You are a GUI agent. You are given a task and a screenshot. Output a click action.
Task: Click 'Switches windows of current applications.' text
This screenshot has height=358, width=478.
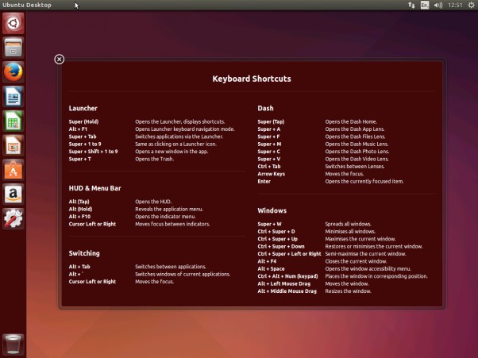click(x=183, y=274)
